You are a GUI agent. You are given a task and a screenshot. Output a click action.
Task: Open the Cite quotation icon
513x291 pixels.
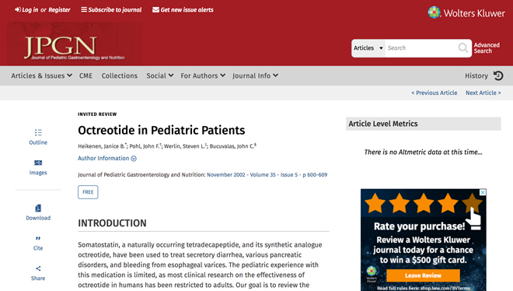[38, 238]
